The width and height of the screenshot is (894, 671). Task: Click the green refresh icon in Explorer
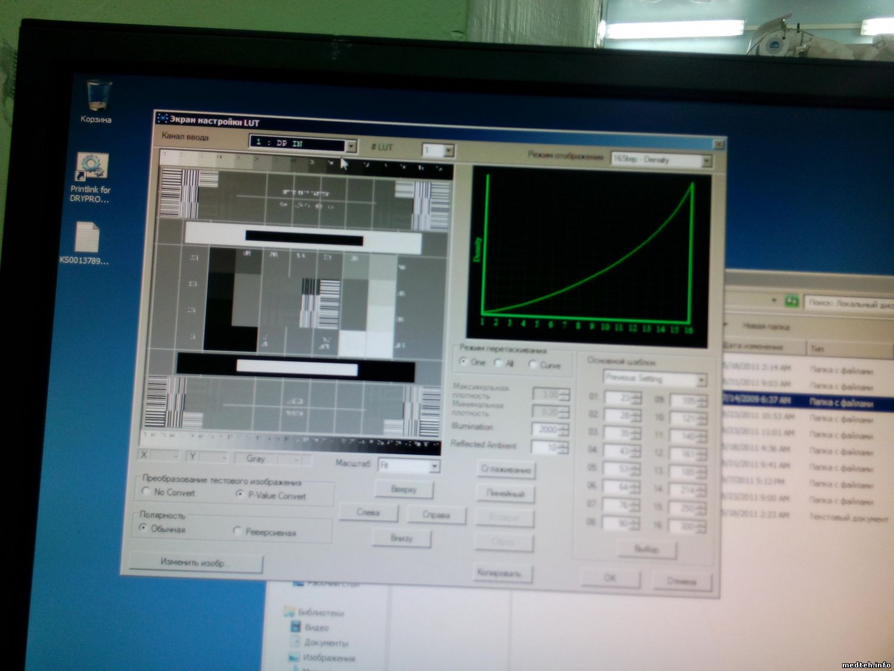[x=791, y=301]
